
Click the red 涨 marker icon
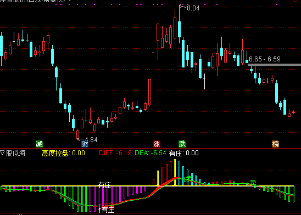tap(157, 144)
